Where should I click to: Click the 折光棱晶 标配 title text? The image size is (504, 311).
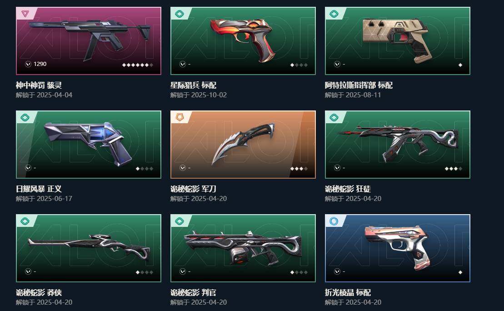(348, 292)
